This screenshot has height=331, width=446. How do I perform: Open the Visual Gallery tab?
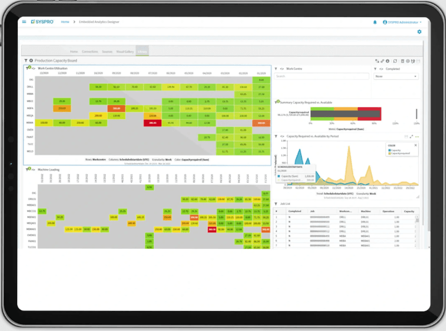tap(125, 52)
